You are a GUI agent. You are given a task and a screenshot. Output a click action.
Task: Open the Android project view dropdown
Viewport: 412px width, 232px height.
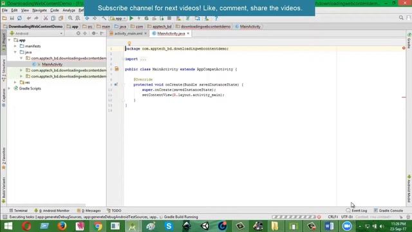pyautogui.click(x=36, y=34)
